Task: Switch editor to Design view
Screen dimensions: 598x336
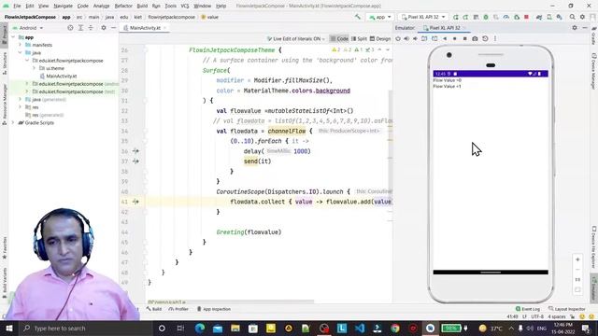Action: tap(380, 39)
